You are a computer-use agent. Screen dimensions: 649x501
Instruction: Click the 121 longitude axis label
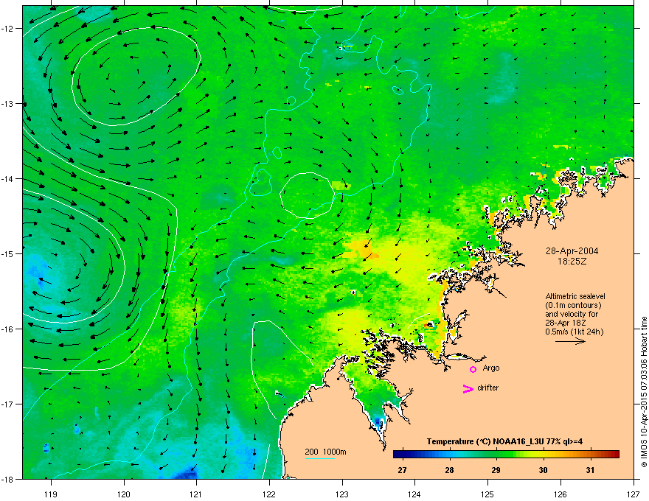[196, 494]
